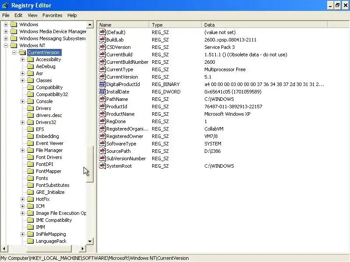Click the tree vertical scrollbar thumb
The width and height of the screenshot is (350, 262).
90,164
